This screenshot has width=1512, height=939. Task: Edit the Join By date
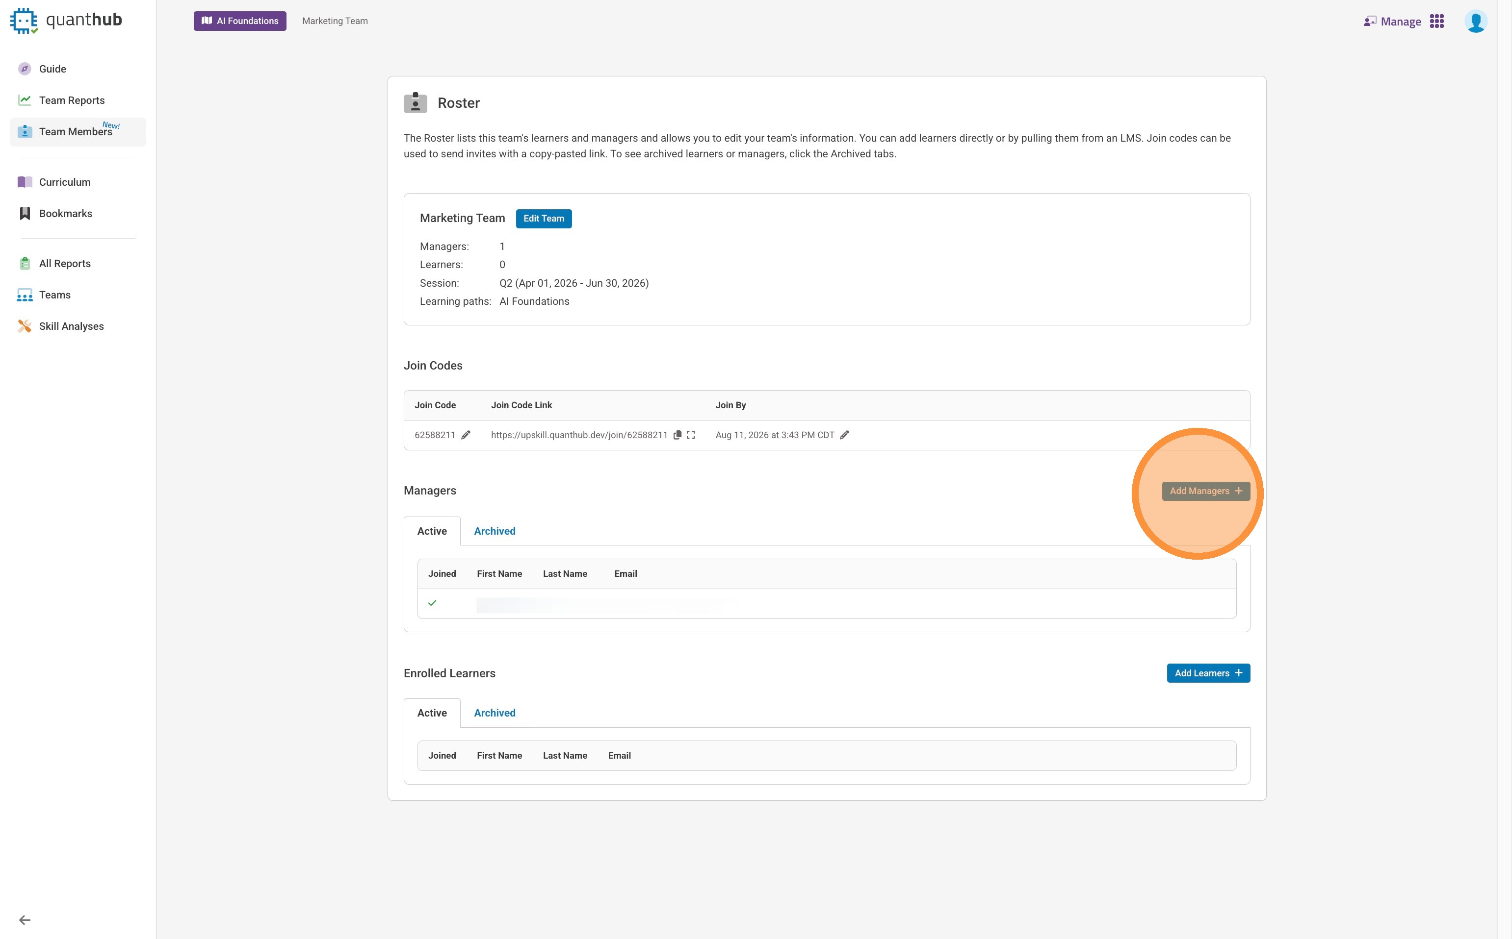coord(844,435)
